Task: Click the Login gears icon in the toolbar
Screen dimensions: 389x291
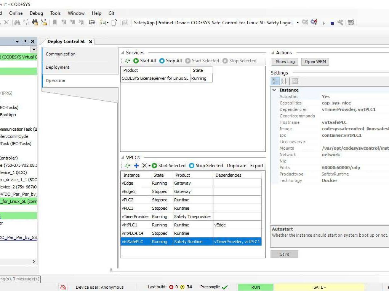Action: pyautogui.click(x=305, y=22)
